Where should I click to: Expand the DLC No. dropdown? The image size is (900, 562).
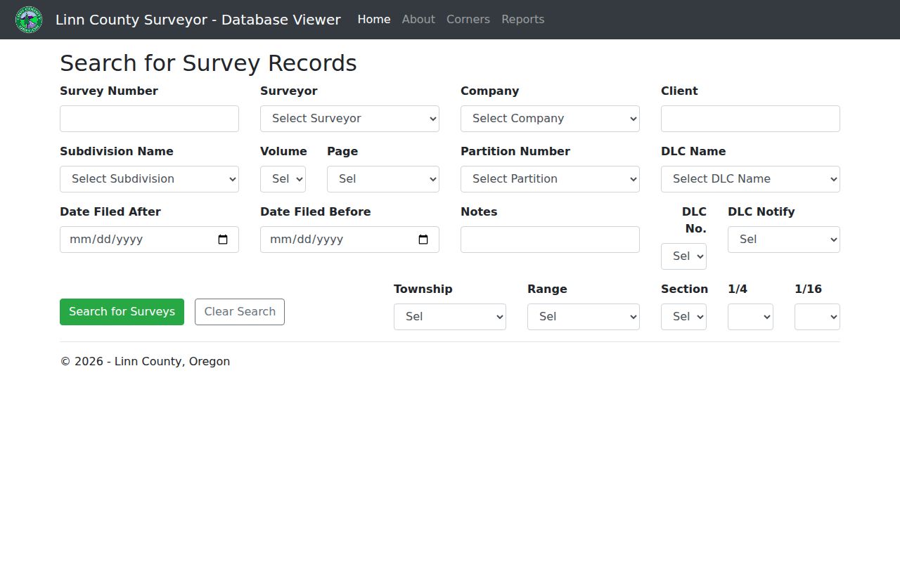pyautogui.click(x=683, y=256)
